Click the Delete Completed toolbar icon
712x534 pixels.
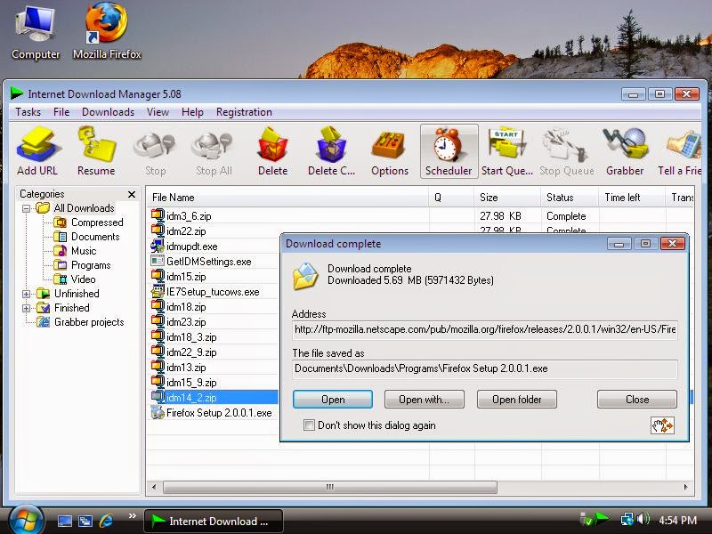pyautogui.click(x=331, y=151)
